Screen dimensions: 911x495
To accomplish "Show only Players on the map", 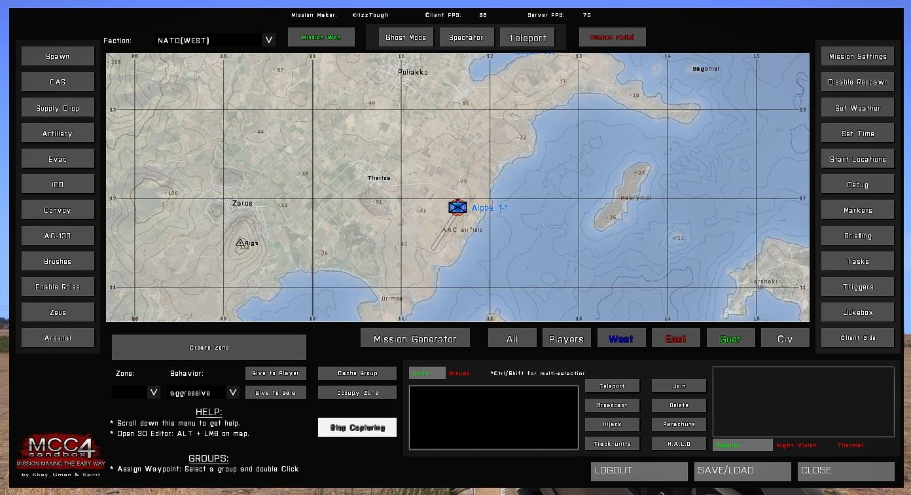I will pos(567,339).
